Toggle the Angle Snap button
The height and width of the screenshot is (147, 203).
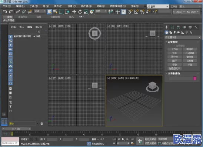136,11
